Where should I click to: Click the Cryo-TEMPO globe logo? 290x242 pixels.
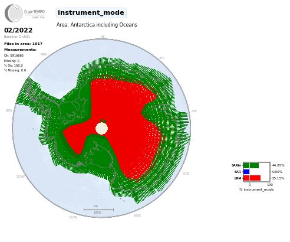(14, 13)
